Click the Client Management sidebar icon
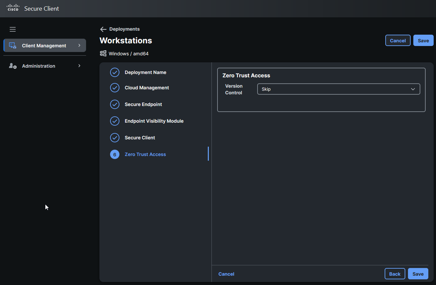The image size is (436, 285). (12, 45)
